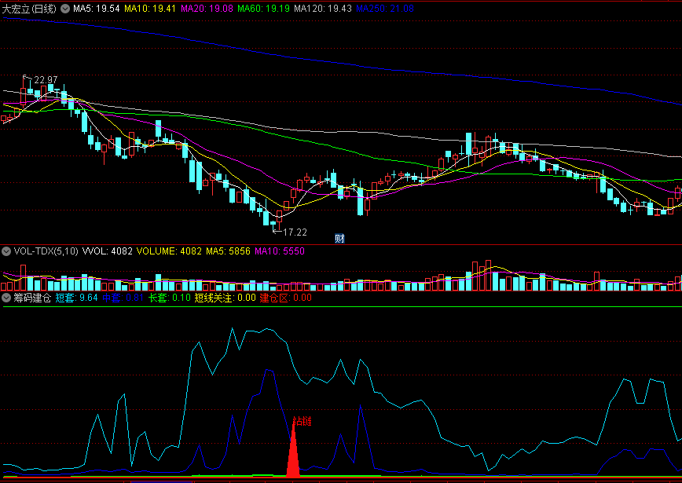The height and width of the screenshot is (483, 682).
Task: Click the 17.22 low price label
Action: coord(295,232)
